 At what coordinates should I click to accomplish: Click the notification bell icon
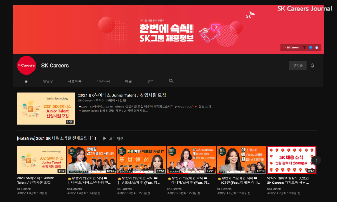pos(312,66)
